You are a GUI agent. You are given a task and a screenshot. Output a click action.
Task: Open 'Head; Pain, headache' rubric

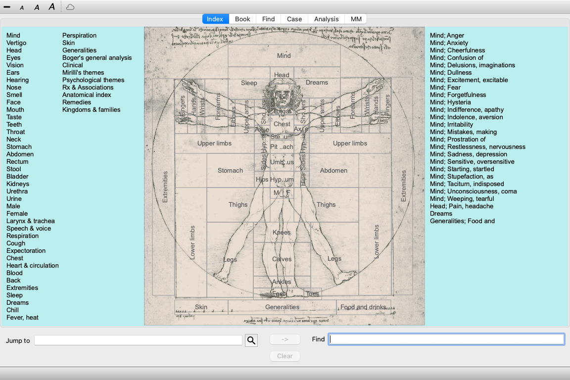coord(461,206)
